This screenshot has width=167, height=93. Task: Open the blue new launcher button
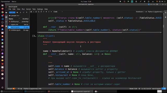[x=12, y=12]
